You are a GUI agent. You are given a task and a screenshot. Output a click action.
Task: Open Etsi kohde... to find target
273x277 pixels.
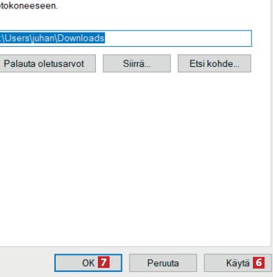[215, 64]
